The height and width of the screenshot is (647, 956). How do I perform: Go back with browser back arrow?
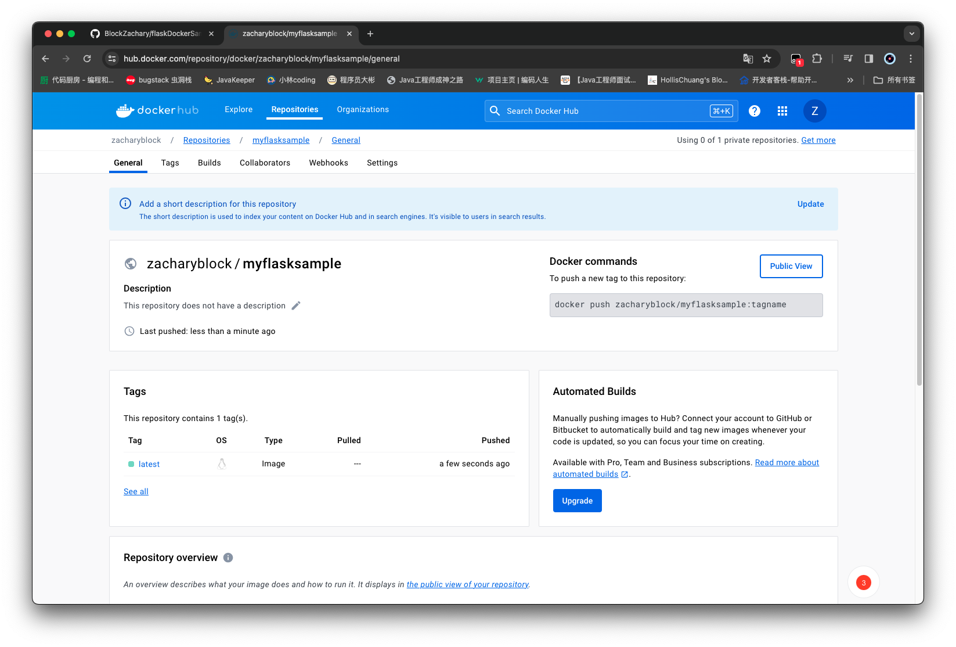[45, 59]
